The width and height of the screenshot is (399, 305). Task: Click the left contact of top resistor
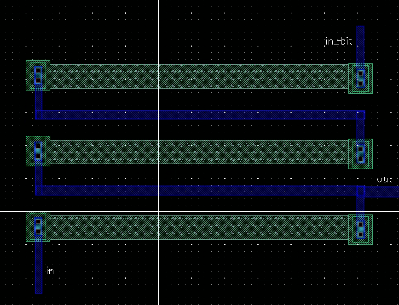point(38,75)
